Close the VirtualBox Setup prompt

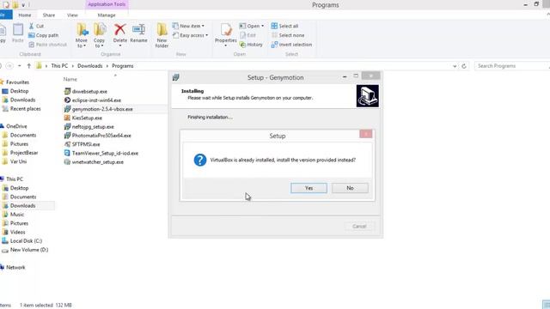tap(366, 134)
